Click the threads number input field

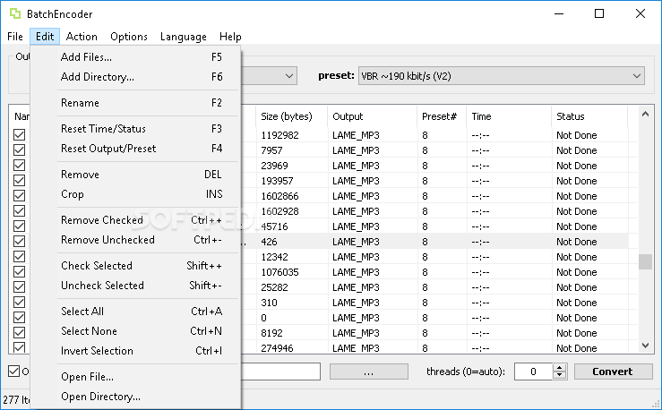click(x=533, y=372)
